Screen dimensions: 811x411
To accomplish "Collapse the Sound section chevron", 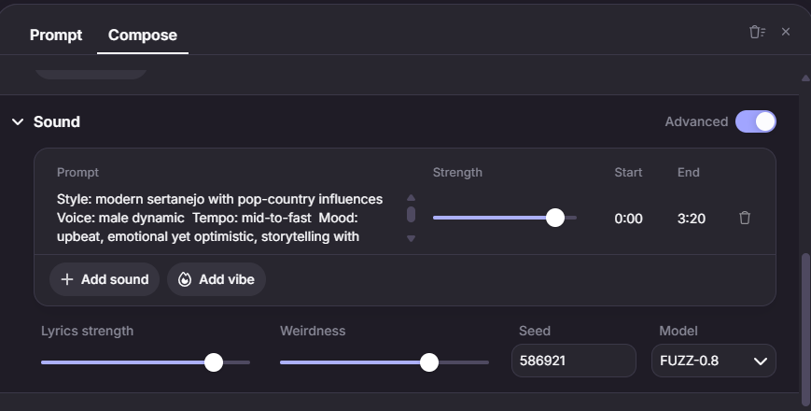I will [17, 121].
